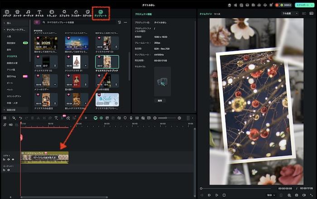Image resolution: width=317 pixels, height=199 pixels.
Task: Open the エフェクト tab icon
Action: tap(64, 13)
